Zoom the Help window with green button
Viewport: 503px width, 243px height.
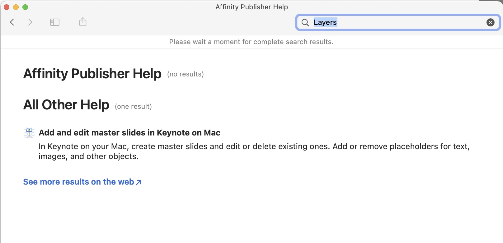coord(25,7)
